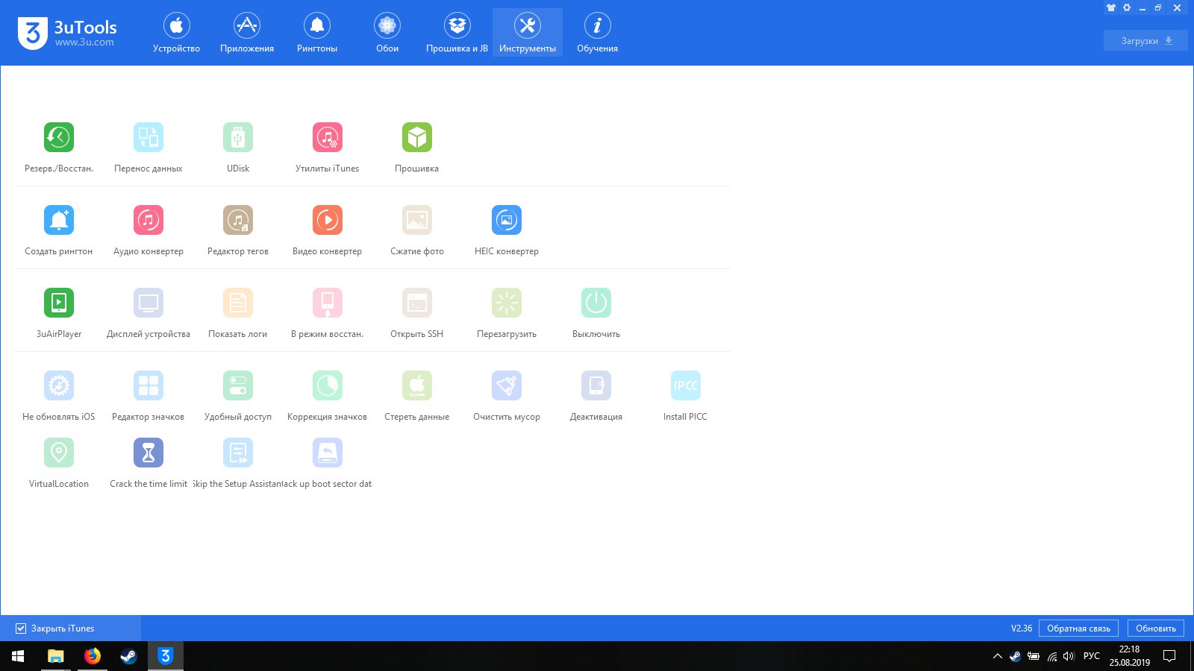Open settings gear in title bar

(1127, 8)
